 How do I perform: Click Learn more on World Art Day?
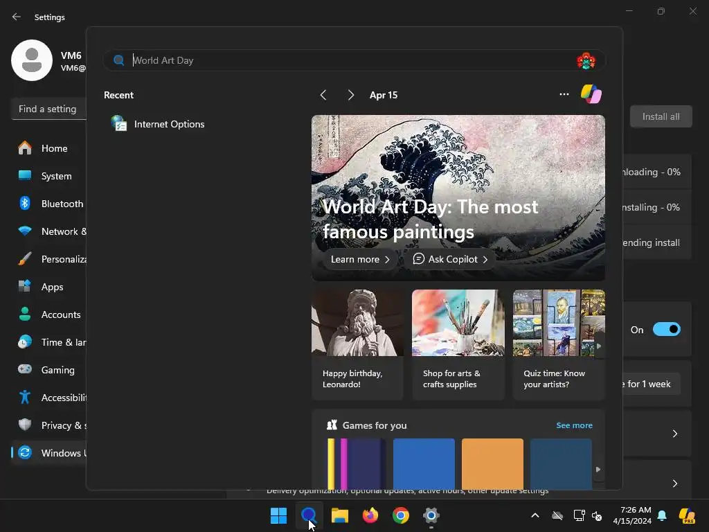[360, 259]
